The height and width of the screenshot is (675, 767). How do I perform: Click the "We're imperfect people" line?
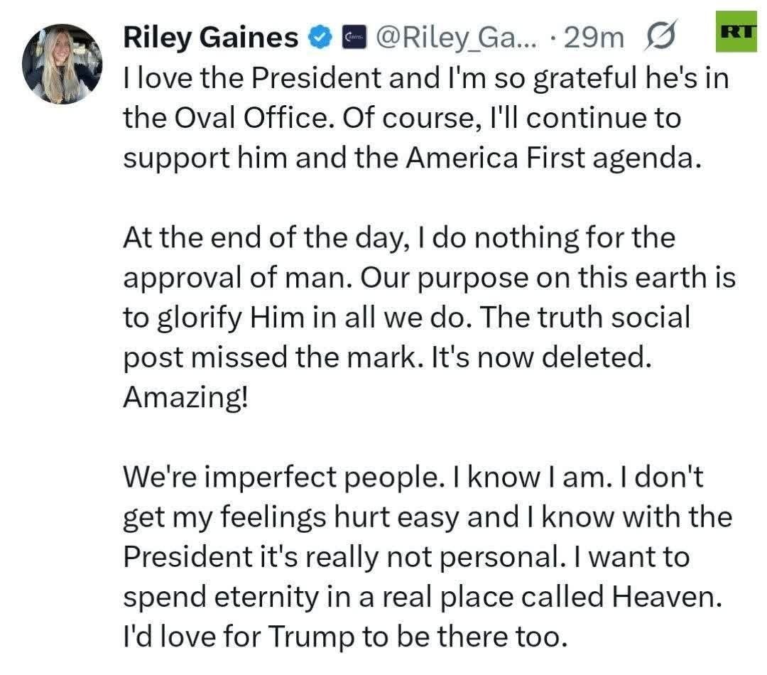pos(412,478)
